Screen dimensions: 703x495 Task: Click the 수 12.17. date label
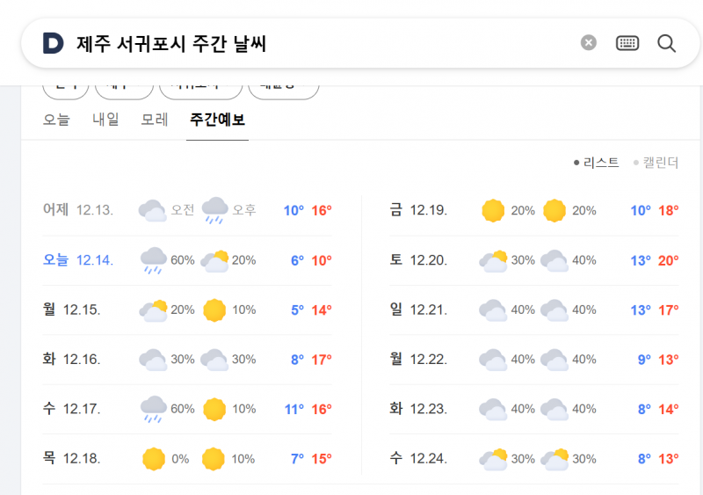click(x=71, y=409)
